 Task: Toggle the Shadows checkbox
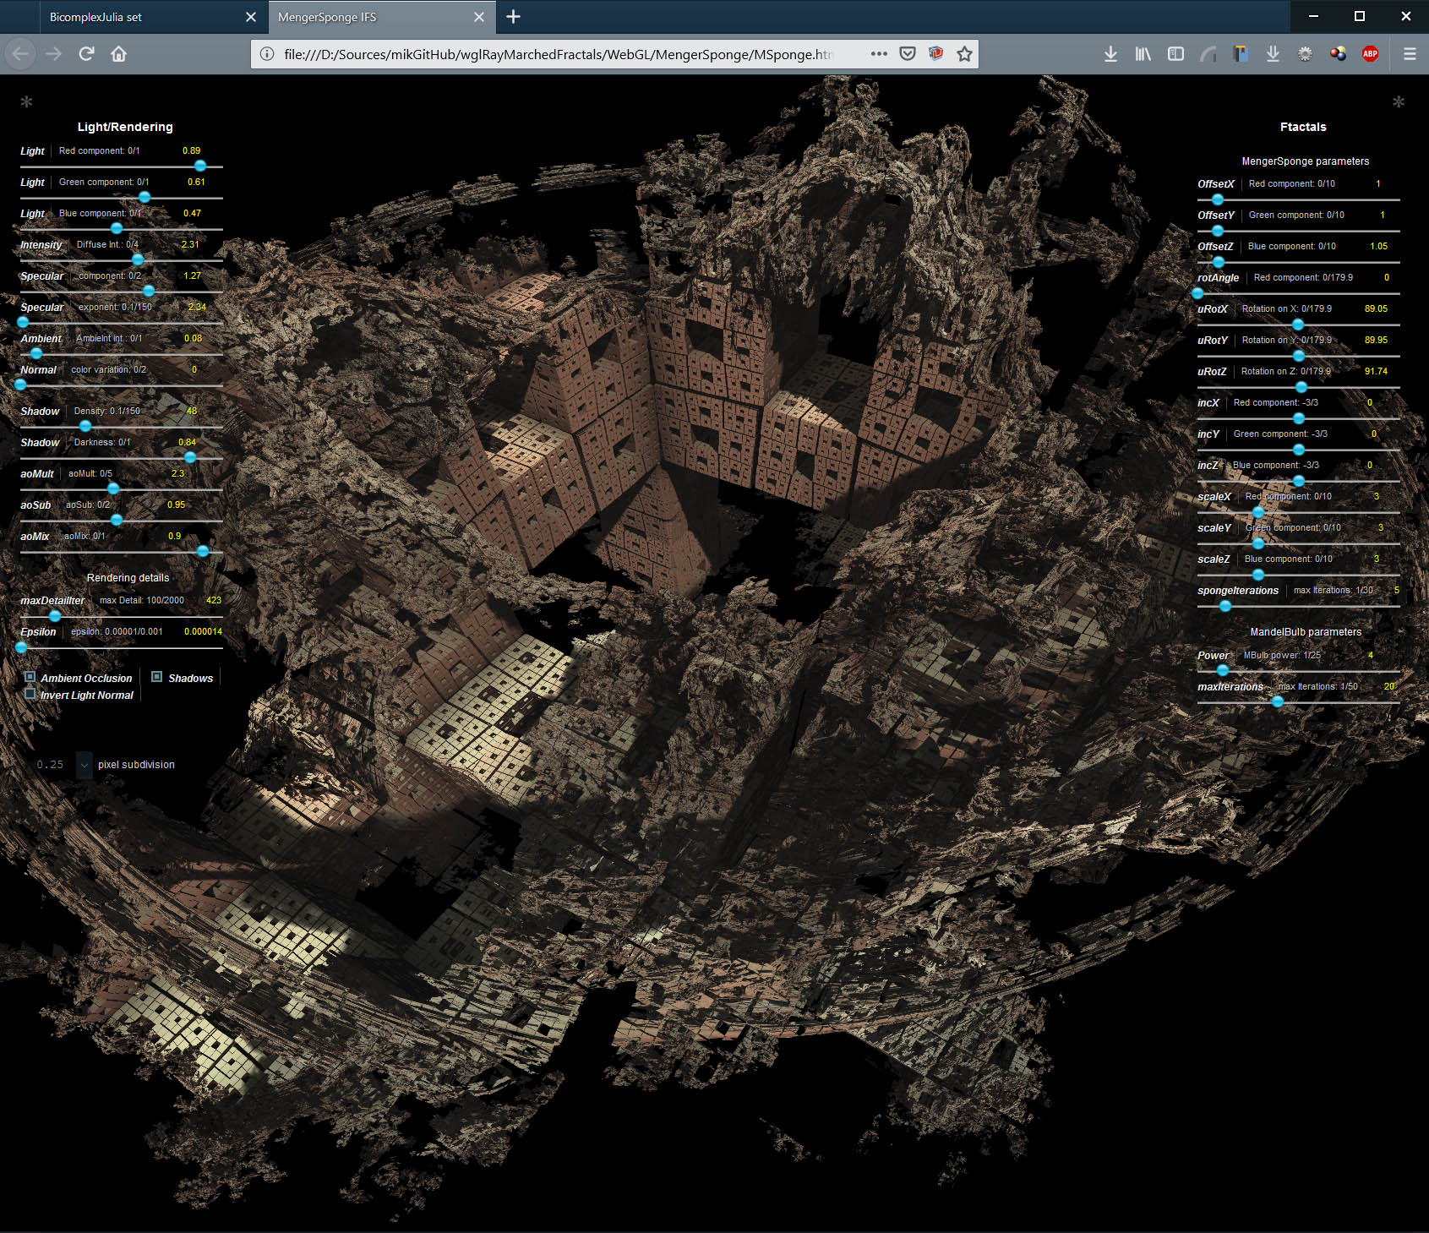(x=156, y=677)
